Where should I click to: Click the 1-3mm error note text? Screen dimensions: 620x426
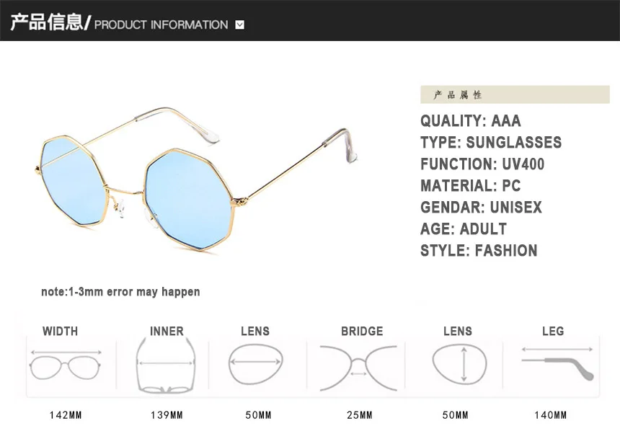pos(120,292)
